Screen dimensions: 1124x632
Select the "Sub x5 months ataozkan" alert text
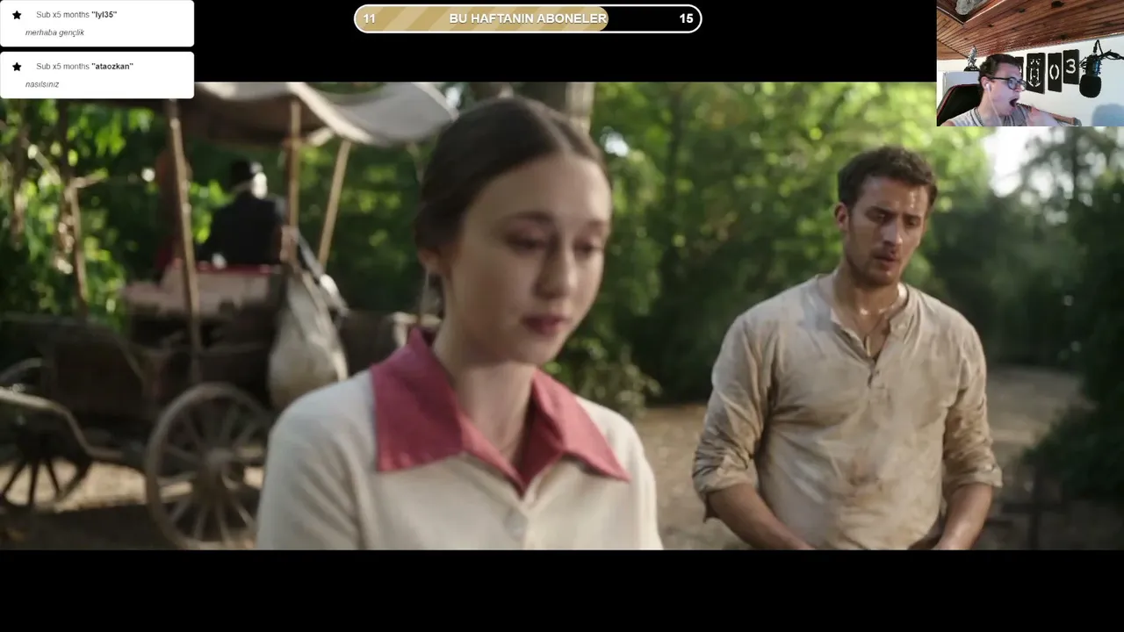pyautogui.click(x=84, y=67)
